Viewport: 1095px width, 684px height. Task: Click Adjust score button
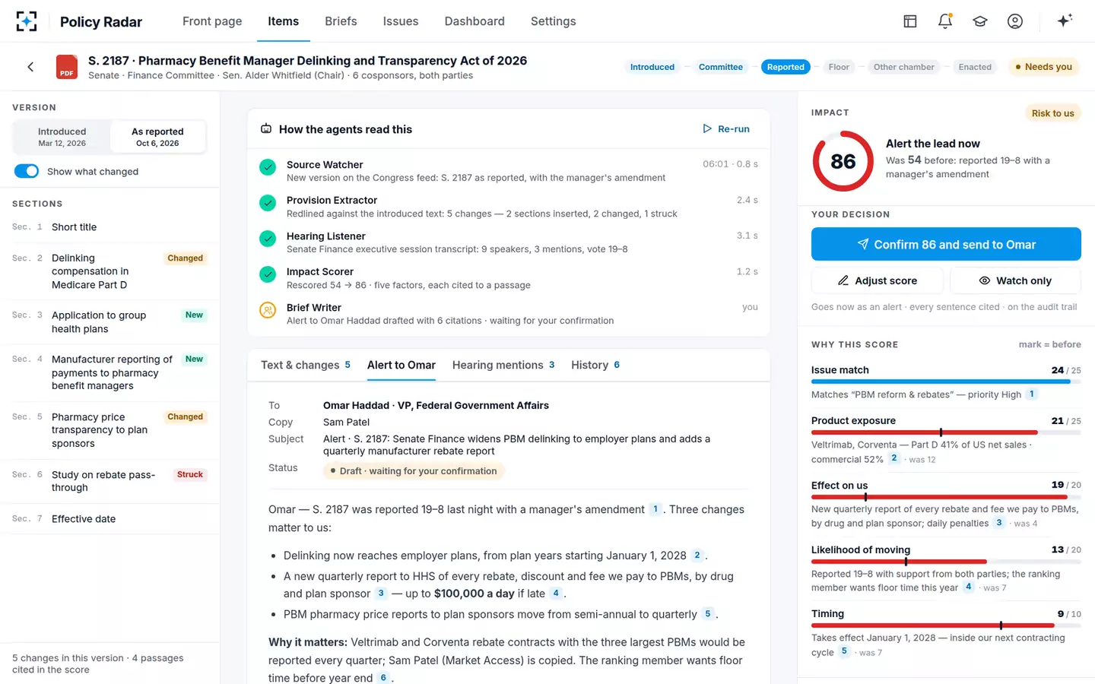[878, 280]
